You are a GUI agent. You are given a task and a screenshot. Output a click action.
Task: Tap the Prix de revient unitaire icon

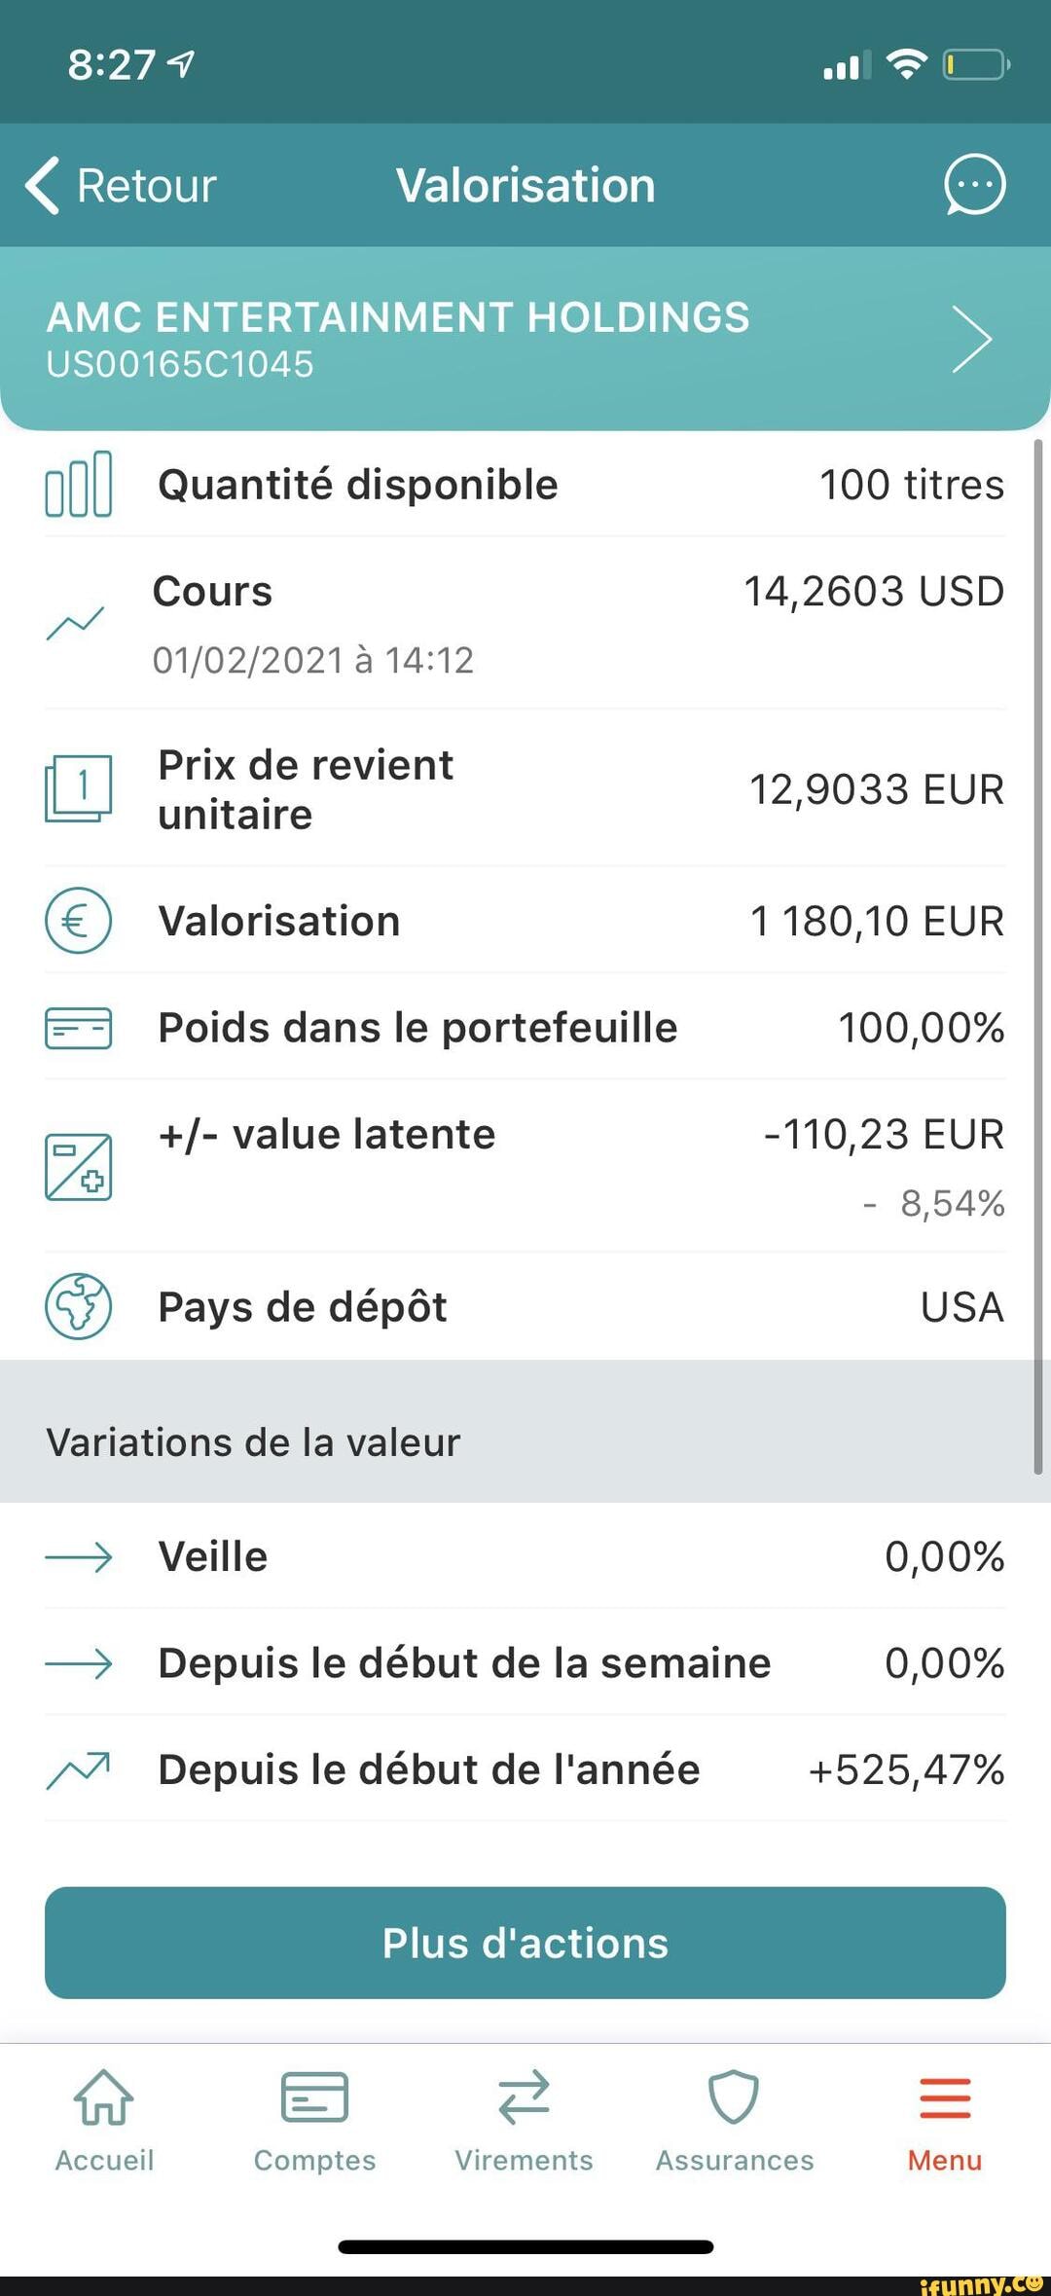pyautogui.click(x=79, y=788)
